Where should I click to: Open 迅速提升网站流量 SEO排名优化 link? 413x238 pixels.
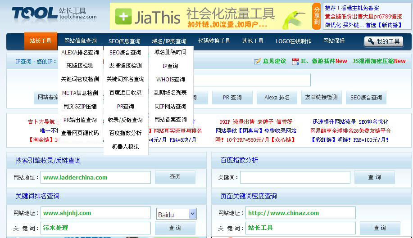[x=350, y=122]
